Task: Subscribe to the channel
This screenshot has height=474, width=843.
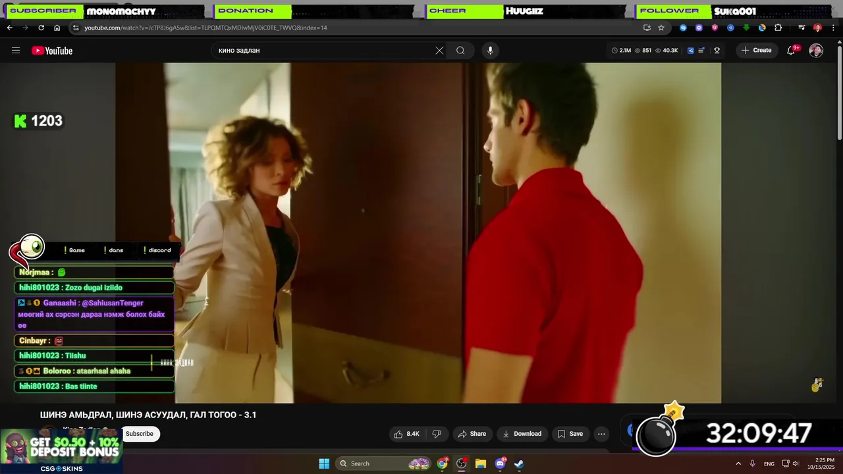Action: [x=140, y=434]
